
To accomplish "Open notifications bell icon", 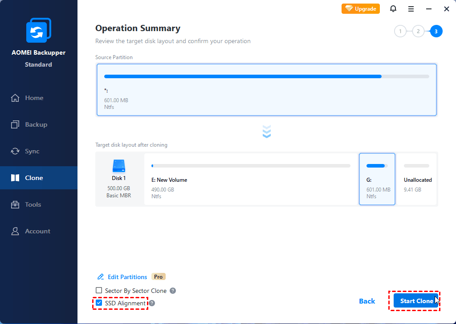I will (x=393, y=9).
